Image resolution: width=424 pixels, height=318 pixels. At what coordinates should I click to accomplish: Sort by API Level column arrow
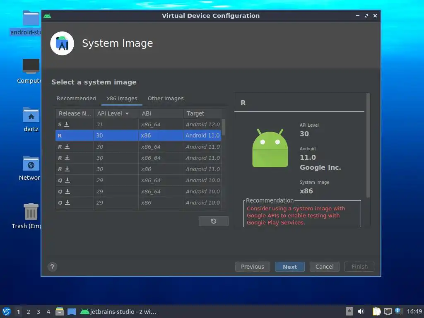[127, 113]
